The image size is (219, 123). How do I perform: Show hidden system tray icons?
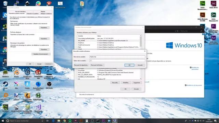point(190,121)
